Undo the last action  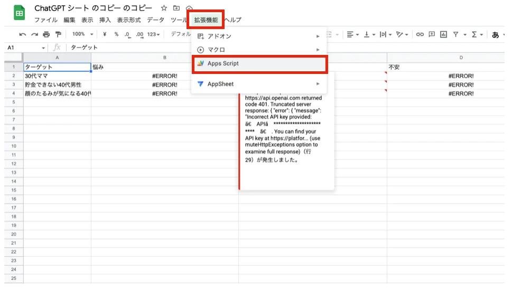23,34
